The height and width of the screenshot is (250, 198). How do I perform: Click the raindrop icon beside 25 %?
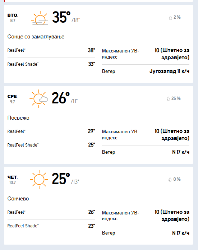click(x=168, y=99)
